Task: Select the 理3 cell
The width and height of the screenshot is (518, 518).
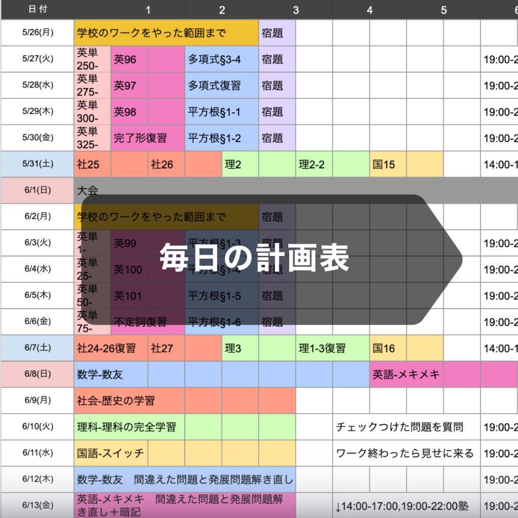Action: tap(240, 348)
